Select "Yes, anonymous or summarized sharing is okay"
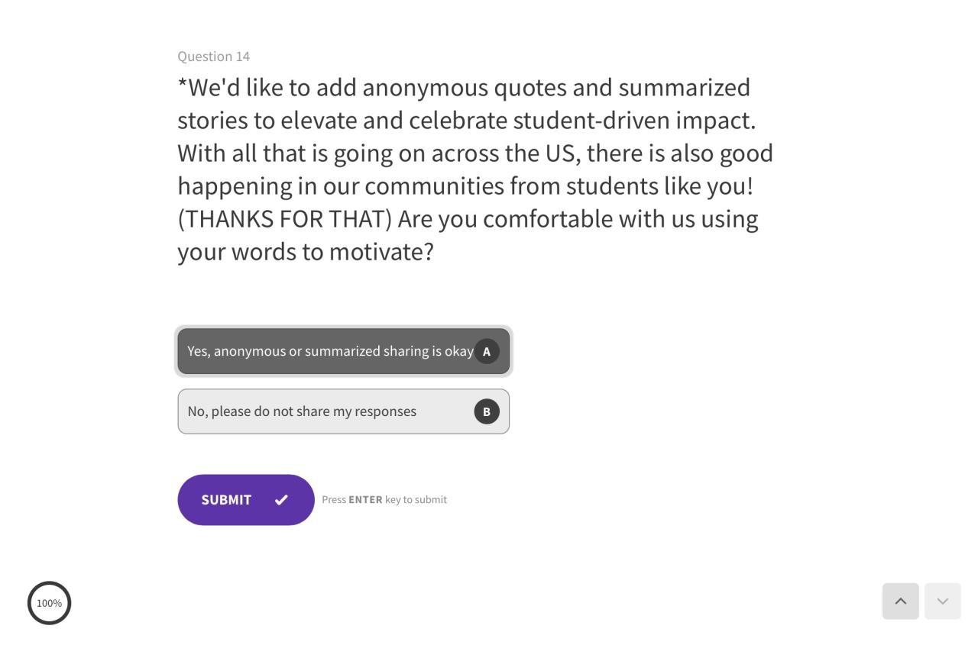Screen dimensions: 978x645 330,351
